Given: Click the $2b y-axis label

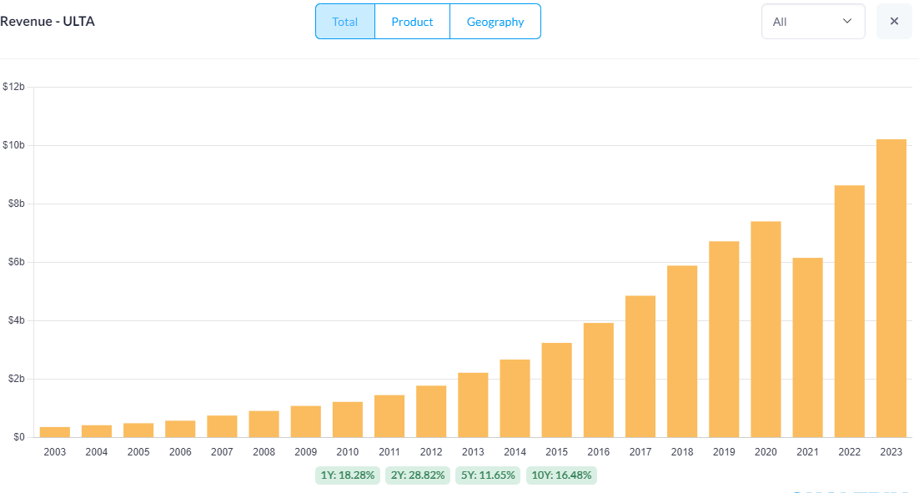Looking at the screenshot, I should pos(17,379).
